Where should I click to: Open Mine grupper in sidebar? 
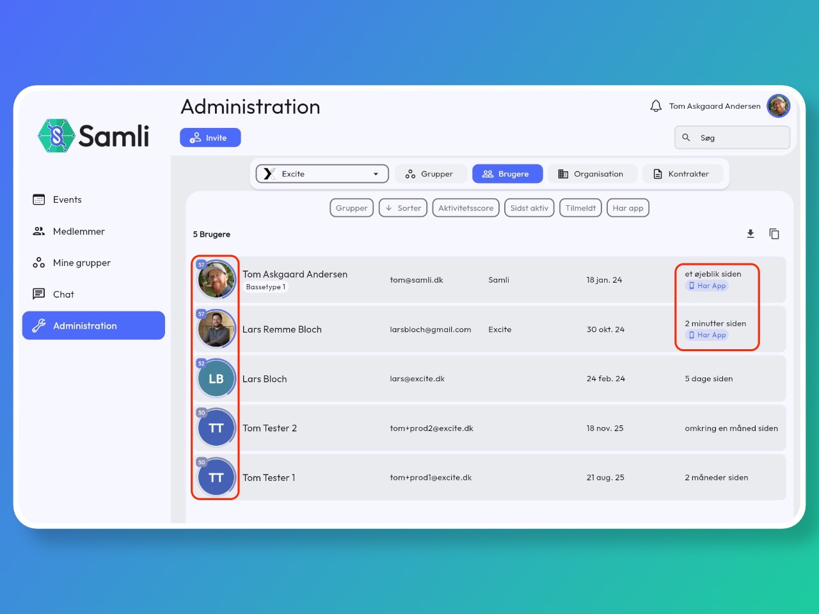click(81, 263)
